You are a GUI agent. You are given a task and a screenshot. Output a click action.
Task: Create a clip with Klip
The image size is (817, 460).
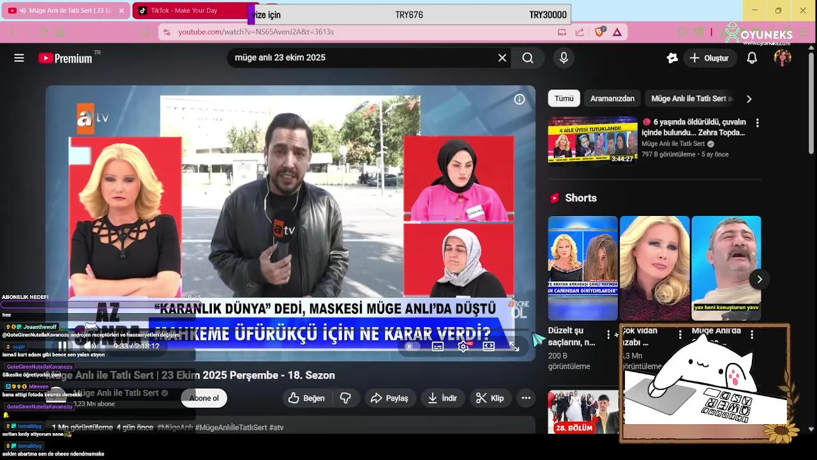click(490, 398)
